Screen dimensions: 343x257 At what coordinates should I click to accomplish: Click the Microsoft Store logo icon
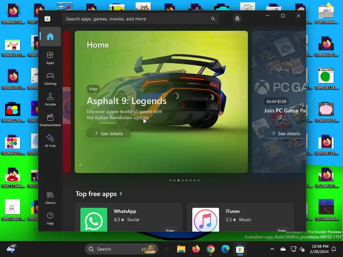[47, 19]
